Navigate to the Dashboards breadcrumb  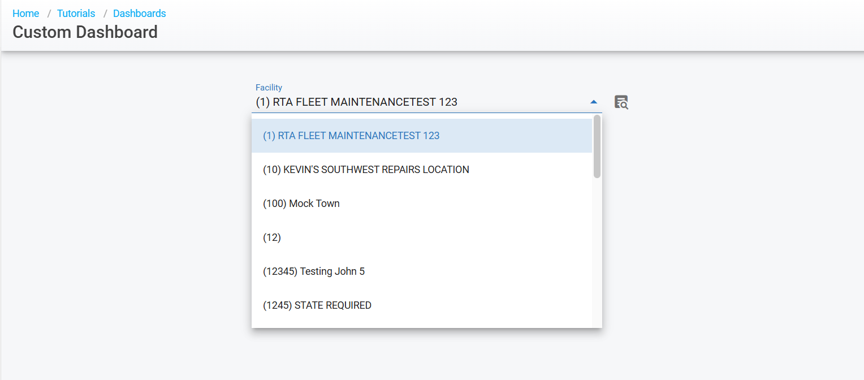139,14
